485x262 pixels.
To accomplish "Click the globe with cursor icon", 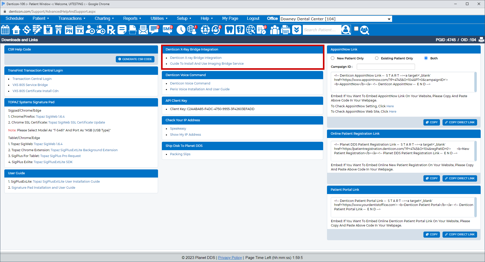I will [251, 30].
